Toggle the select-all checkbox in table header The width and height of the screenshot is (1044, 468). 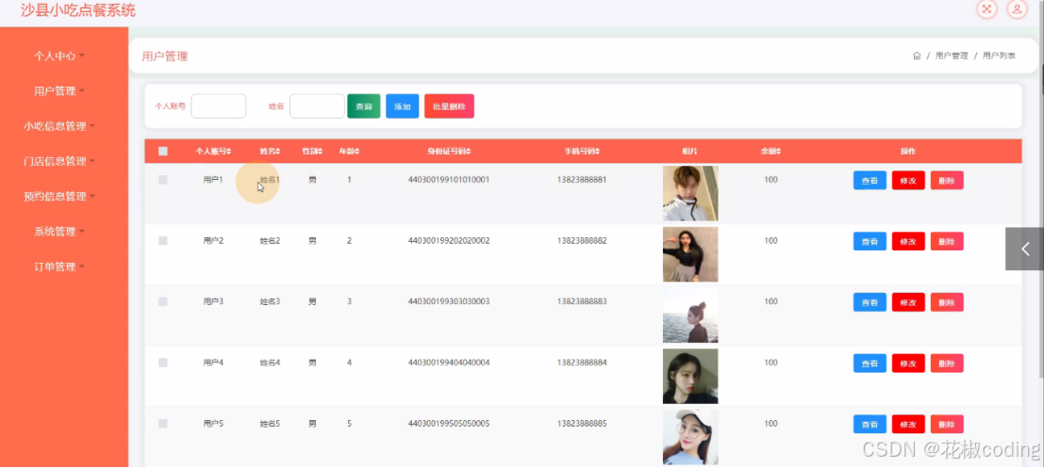(x=163, y=151)
